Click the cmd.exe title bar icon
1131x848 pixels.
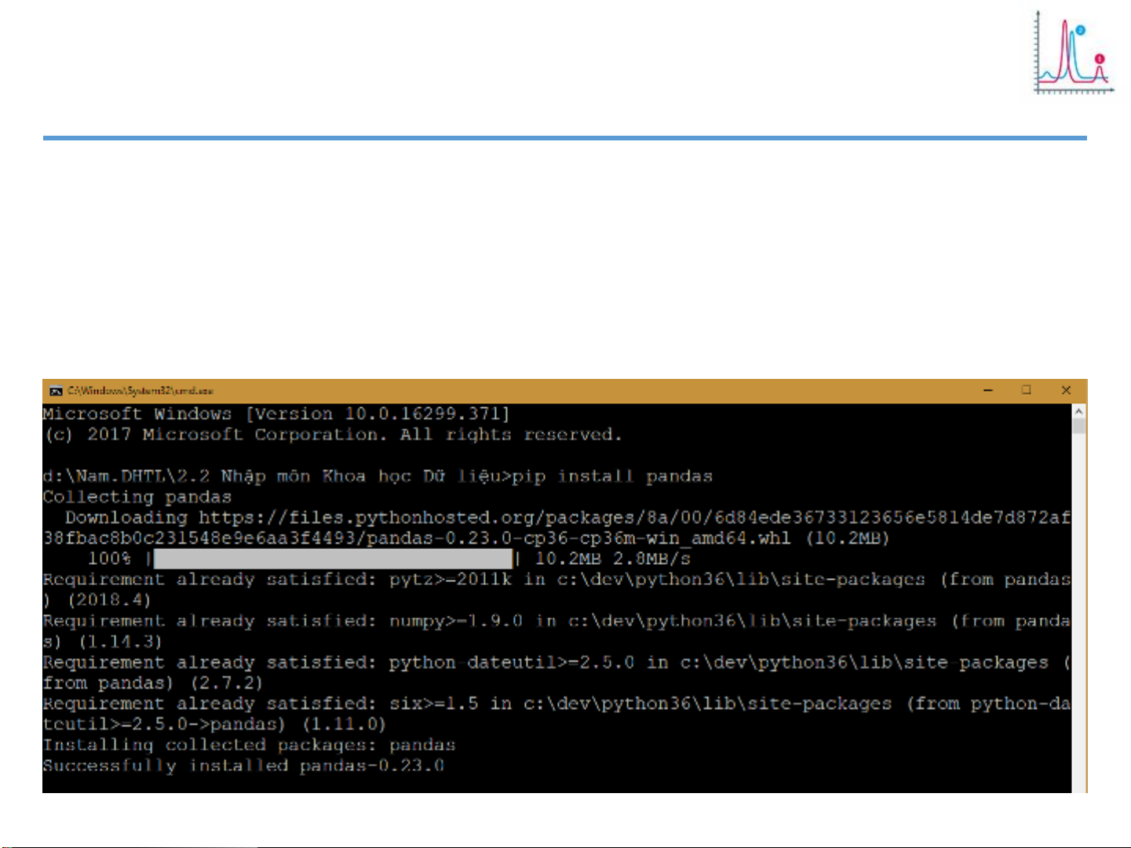click(57, 391)
